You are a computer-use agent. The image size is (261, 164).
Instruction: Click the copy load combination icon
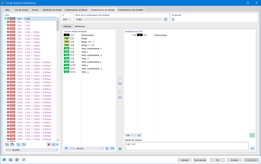12,145
